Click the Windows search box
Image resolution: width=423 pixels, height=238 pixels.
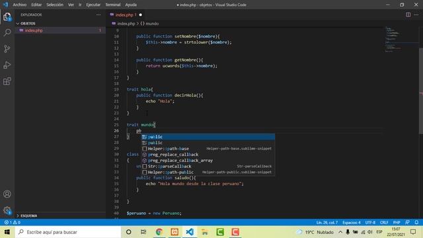[68, 232]
